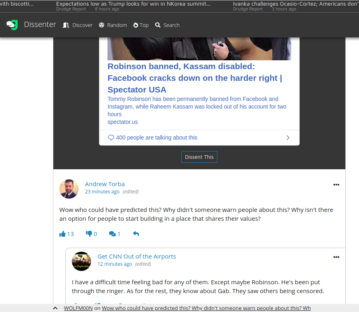The height and width of the screenshot is (312, 359).
Task: Open the spectator.us source link
Action: pyautogui.click(x=123, y=122)
